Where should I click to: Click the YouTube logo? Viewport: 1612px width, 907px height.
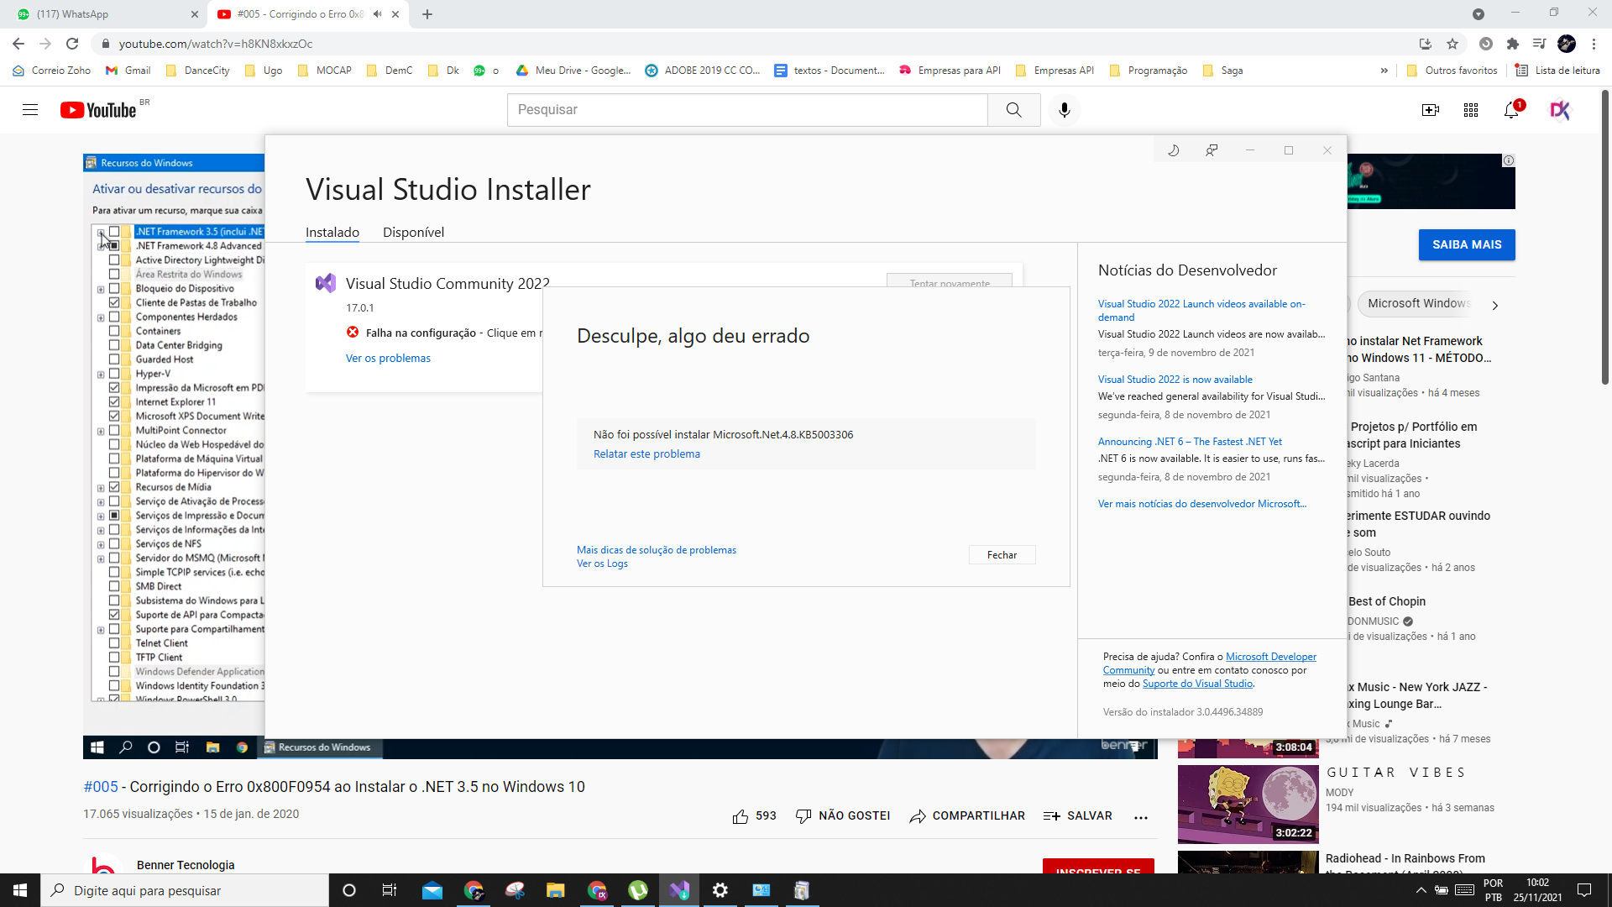tap(98, 110)
